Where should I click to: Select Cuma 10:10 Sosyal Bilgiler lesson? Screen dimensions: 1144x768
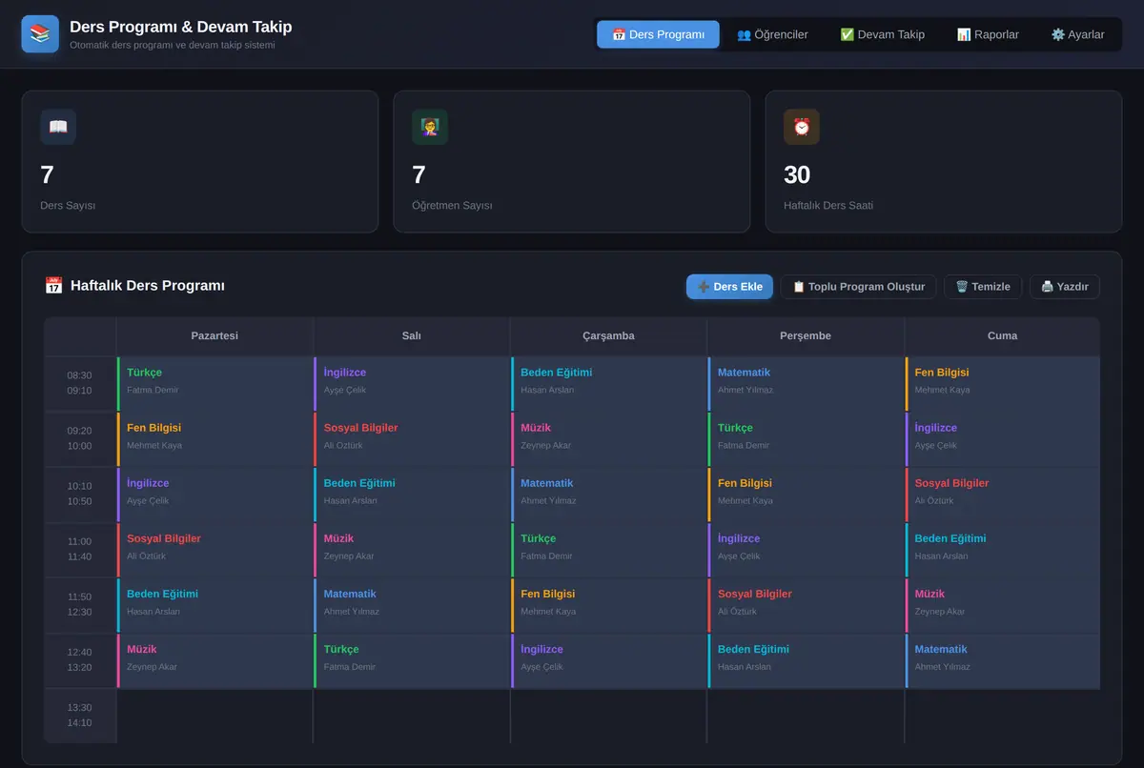[1002, 495]
